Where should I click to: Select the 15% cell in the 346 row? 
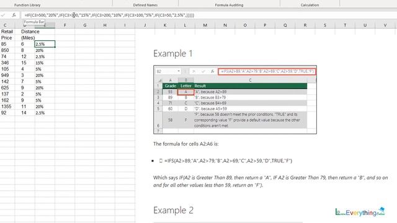point(45,63)
